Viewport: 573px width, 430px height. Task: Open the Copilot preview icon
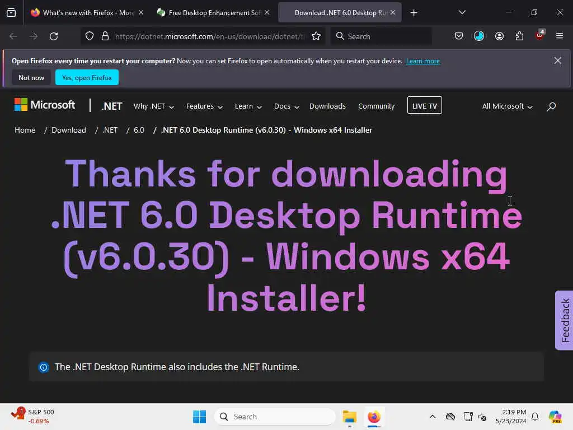pos(555,417)
